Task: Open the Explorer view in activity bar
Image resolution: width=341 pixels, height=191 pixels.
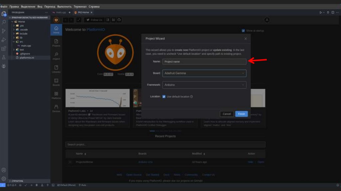Action: [x=4, y=14]
